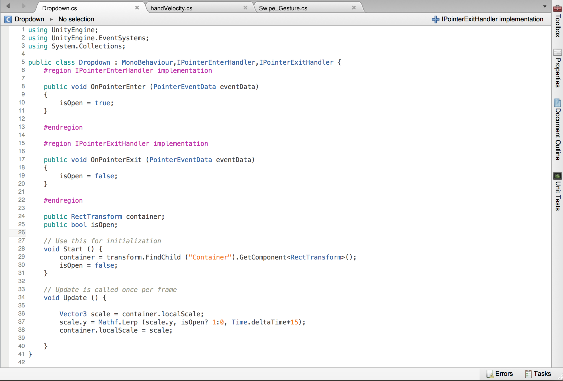Switch to the Swipe_Gesture.cs tab
The image size is (563, 381).
click(283, 8)
